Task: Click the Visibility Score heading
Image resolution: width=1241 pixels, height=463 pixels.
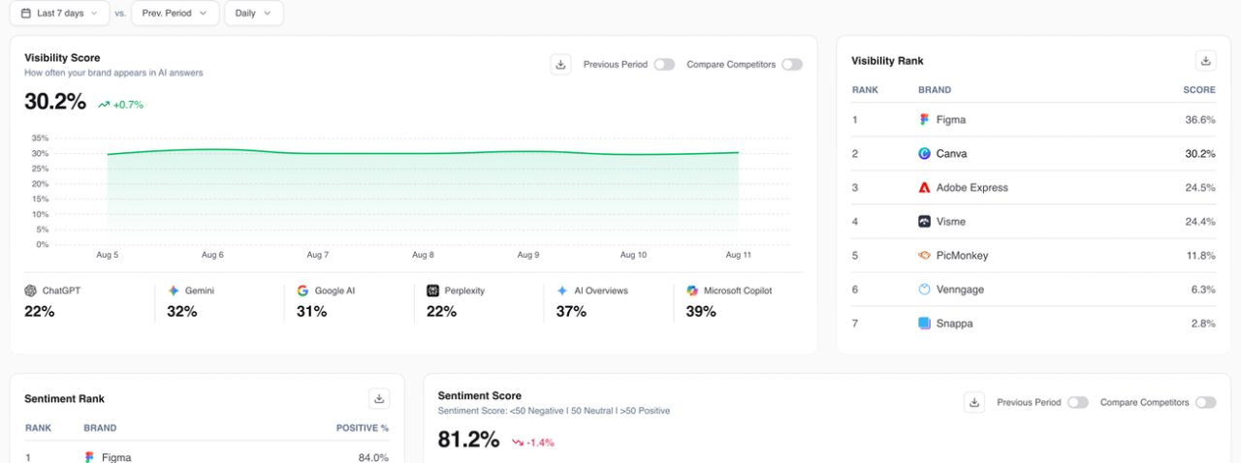Action: pyautogui.click(x=62, y=58)
